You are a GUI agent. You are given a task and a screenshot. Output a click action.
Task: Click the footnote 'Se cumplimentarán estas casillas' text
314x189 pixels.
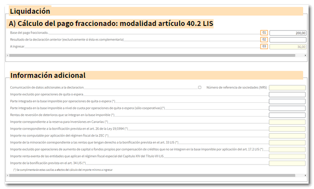tap(63, 170)
